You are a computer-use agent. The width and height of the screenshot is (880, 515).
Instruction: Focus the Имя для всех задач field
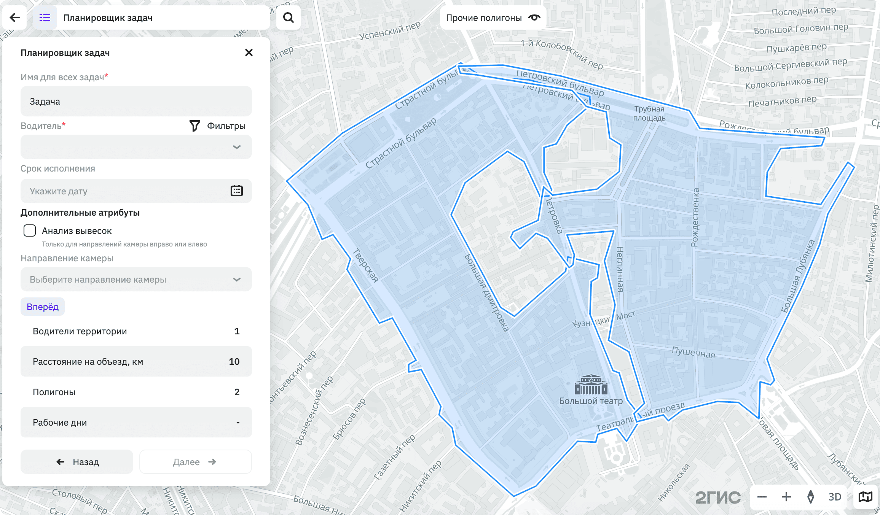[136, 101]
